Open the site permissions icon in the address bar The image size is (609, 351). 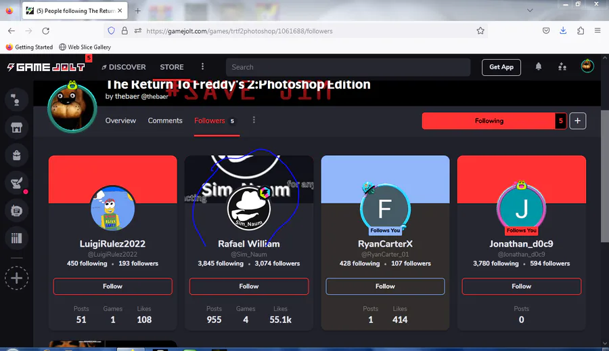(138, 30)
